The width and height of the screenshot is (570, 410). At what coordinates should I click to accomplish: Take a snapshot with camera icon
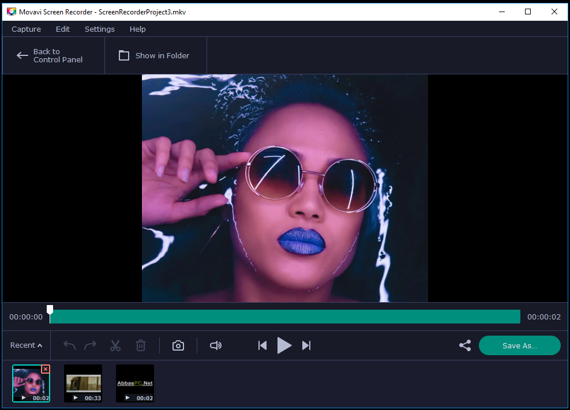(x=178, y=345)
